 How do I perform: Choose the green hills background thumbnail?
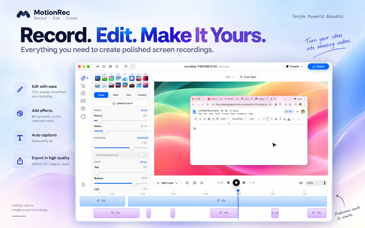(104, 79)
